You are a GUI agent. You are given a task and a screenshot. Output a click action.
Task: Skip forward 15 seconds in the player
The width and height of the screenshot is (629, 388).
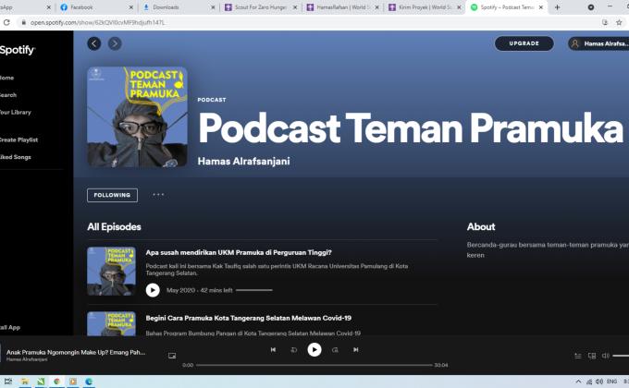[335, 349]
